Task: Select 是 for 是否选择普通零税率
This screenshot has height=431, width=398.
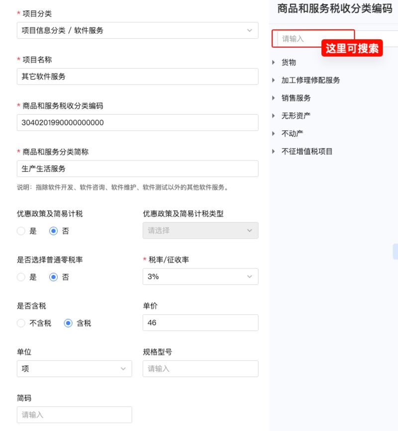Action: [21, 277]
